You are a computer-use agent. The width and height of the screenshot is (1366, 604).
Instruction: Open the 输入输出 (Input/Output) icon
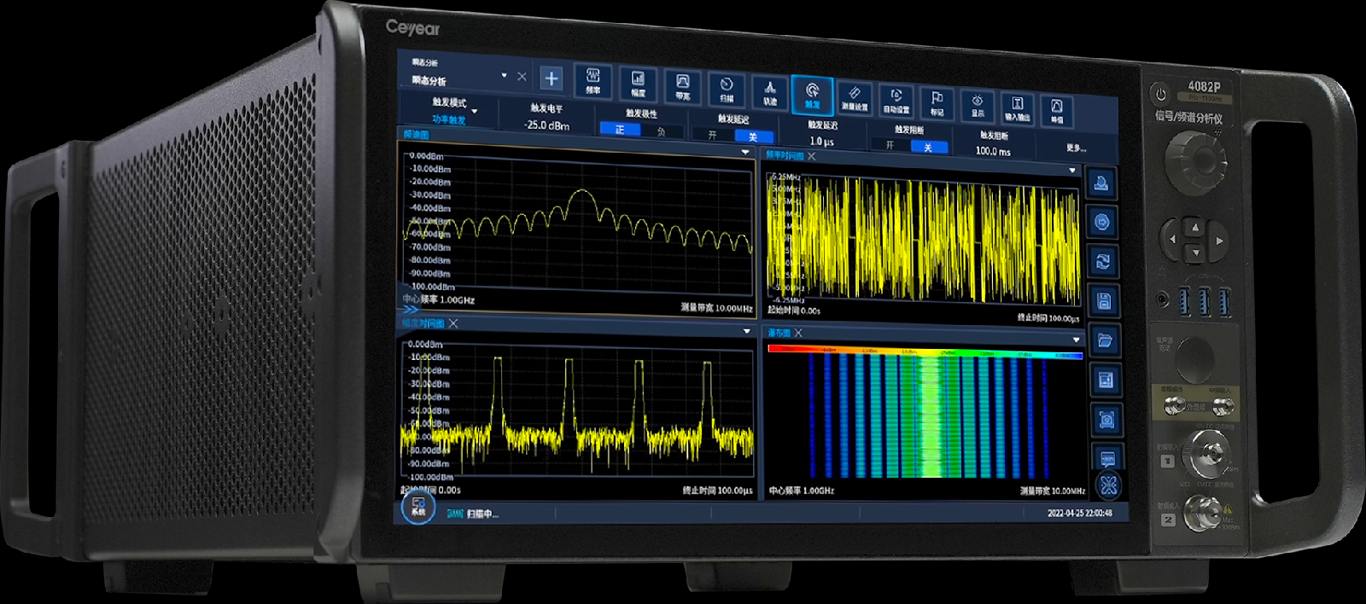pos(1017,107)
